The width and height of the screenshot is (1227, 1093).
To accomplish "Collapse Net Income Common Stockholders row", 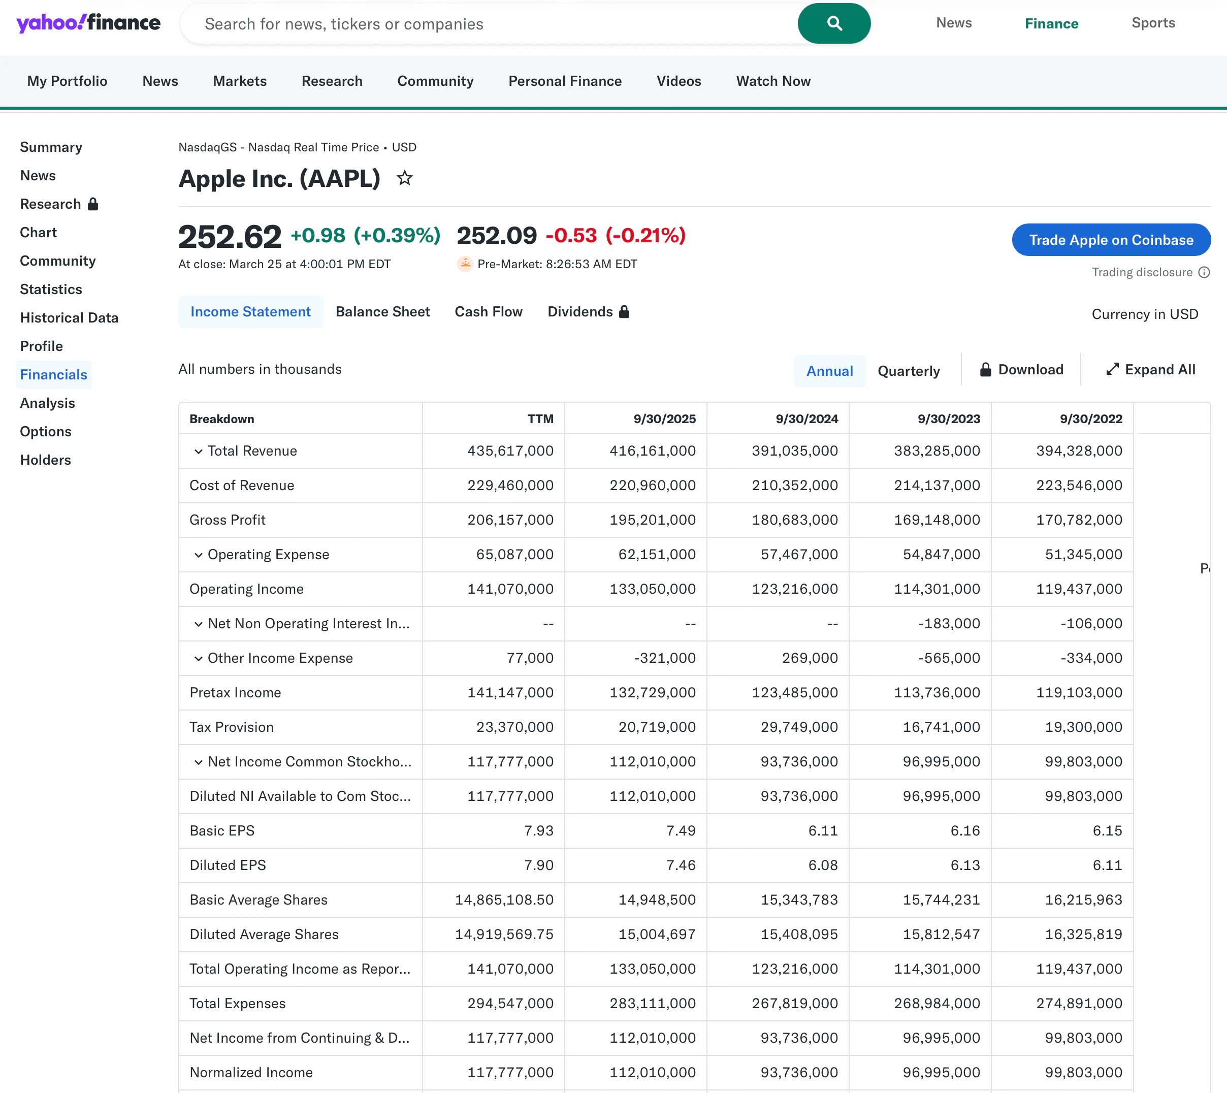I will point(198,761).
